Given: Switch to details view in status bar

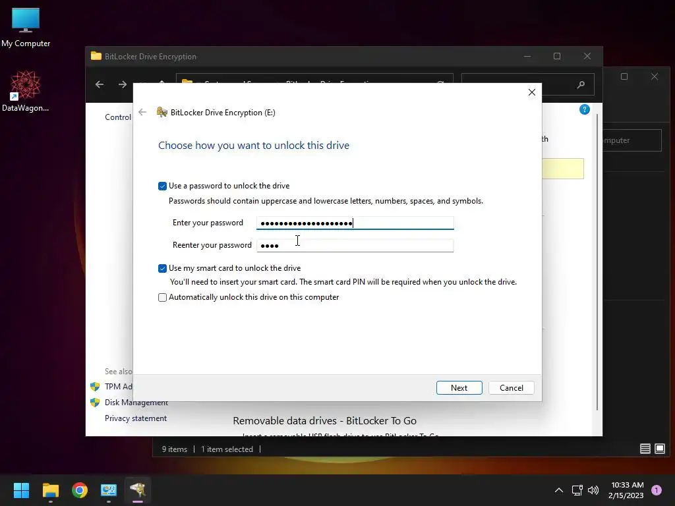Looking at the screenshot, I should pos(645,449).
